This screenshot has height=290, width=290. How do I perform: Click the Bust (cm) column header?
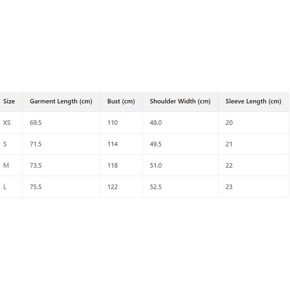(121, 101)
